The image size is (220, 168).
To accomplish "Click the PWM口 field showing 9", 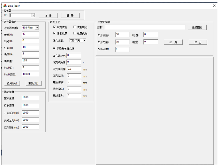I will tap(30, 68).
